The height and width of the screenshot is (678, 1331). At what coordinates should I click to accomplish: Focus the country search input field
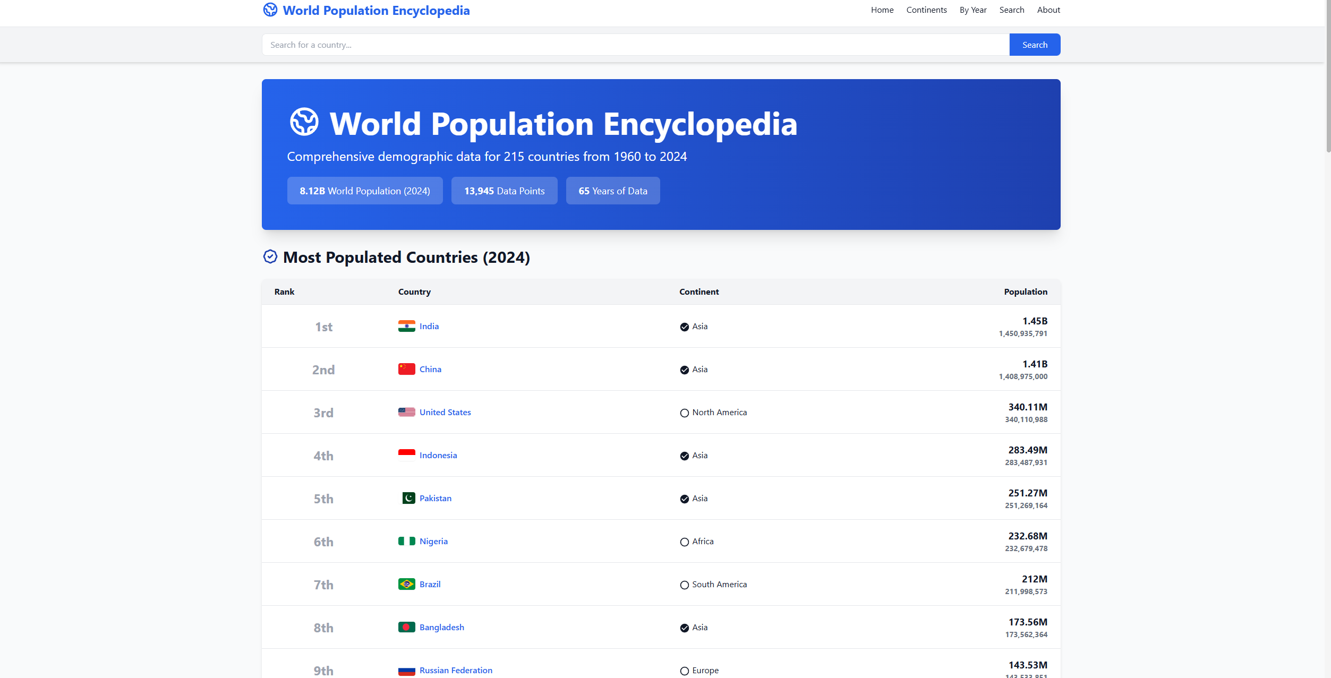[x=635, y=45]
